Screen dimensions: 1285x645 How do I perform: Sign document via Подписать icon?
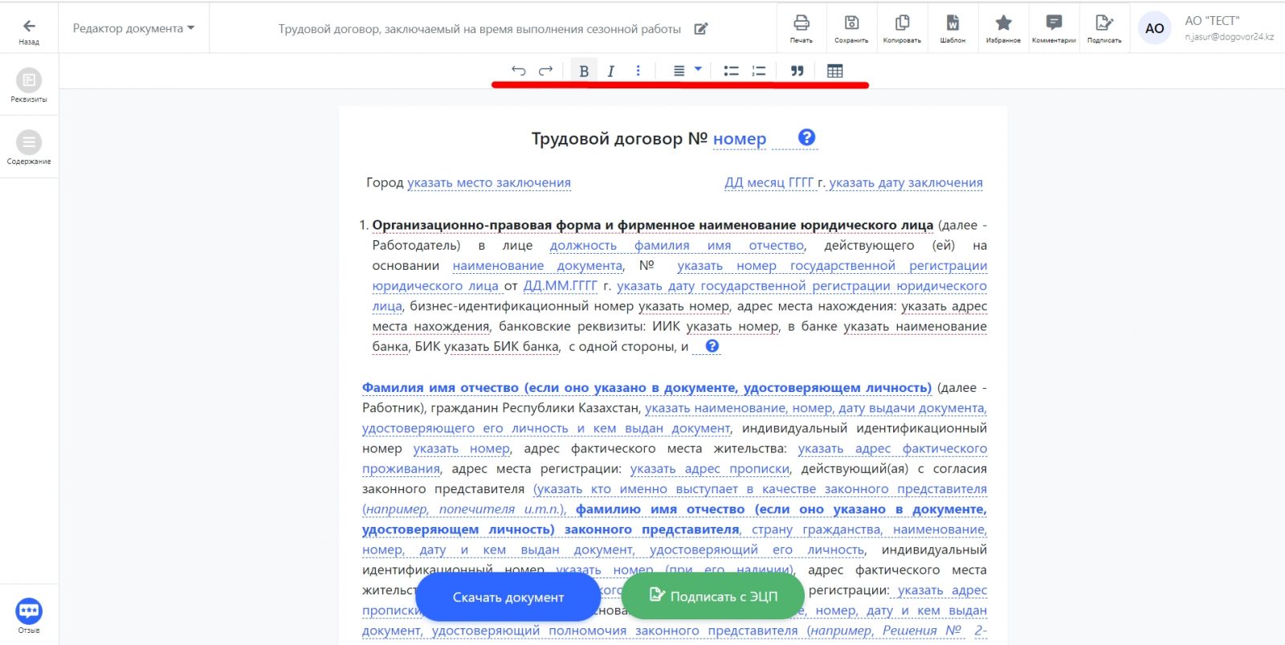click(x=1104, y=29)
